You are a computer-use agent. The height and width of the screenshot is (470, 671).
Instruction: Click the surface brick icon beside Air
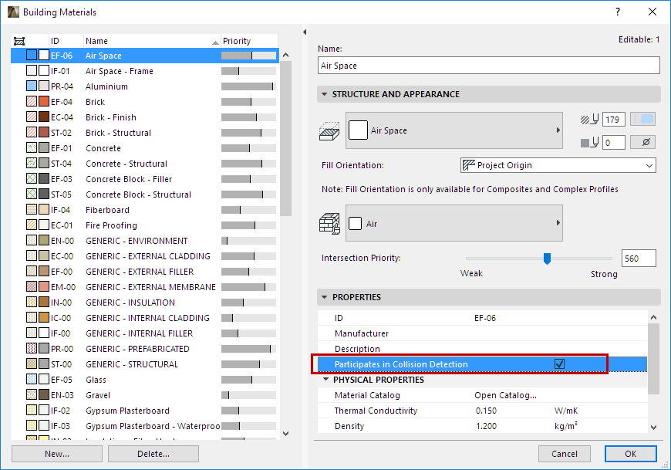pos(329,224)
